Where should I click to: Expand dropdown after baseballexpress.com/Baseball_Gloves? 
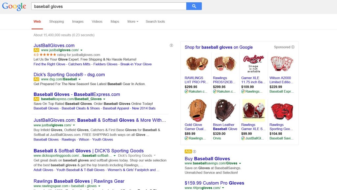(x=104, y=99)
